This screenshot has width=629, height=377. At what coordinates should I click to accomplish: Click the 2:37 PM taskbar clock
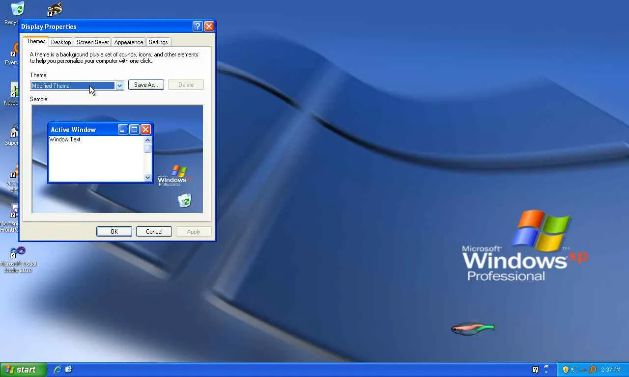611,370
